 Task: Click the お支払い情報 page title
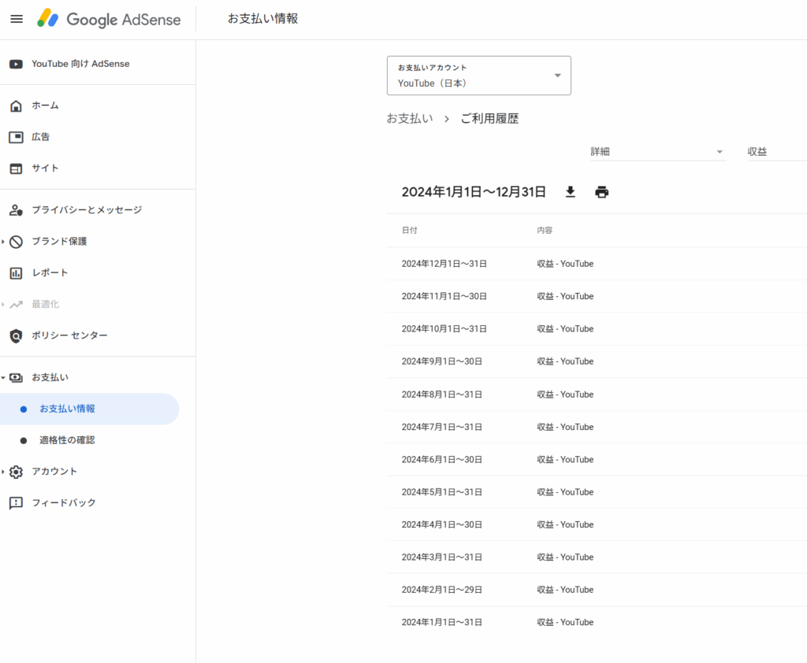pyautogui.click(x=262, y=19)
